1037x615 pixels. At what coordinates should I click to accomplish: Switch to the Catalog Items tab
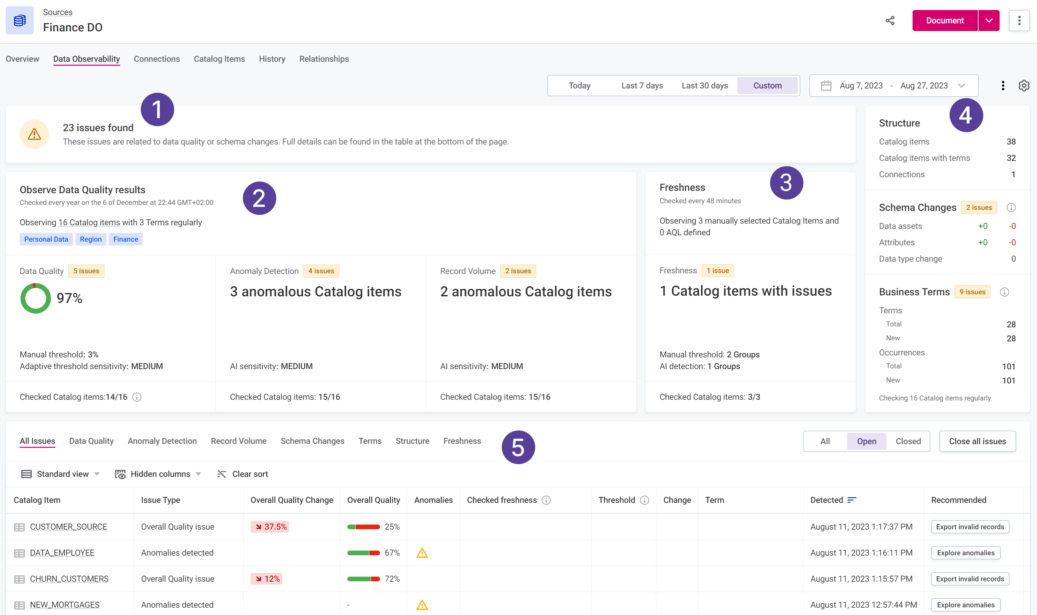[x=219, y=59]
